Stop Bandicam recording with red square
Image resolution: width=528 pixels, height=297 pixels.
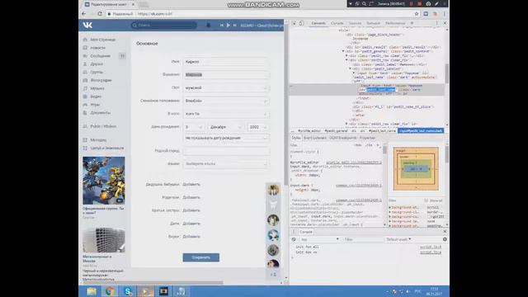[420, 3]
